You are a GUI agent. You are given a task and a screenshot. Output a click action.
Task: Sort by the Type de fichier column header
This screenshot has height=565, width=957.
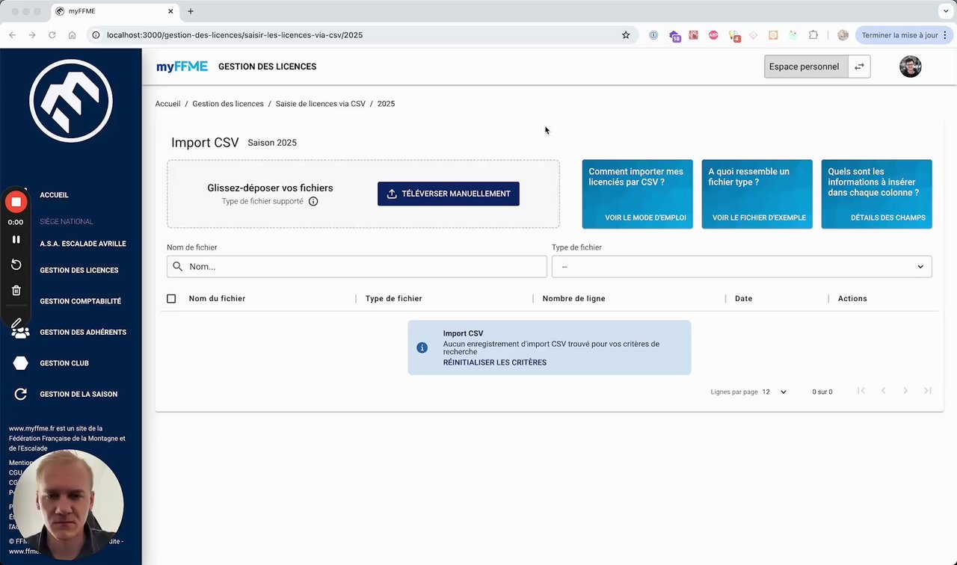[394, 298]
